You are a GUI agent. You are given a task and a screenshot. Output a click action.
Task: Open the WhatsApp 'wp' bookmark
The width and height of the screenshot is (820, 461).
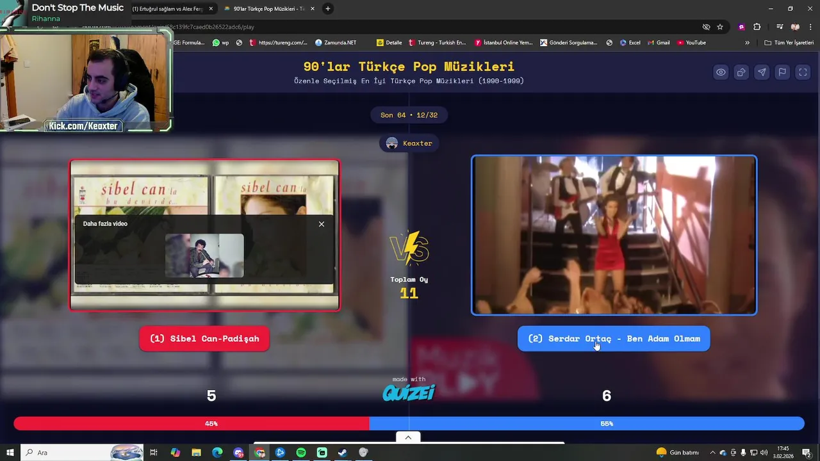[x=220, y=43]
